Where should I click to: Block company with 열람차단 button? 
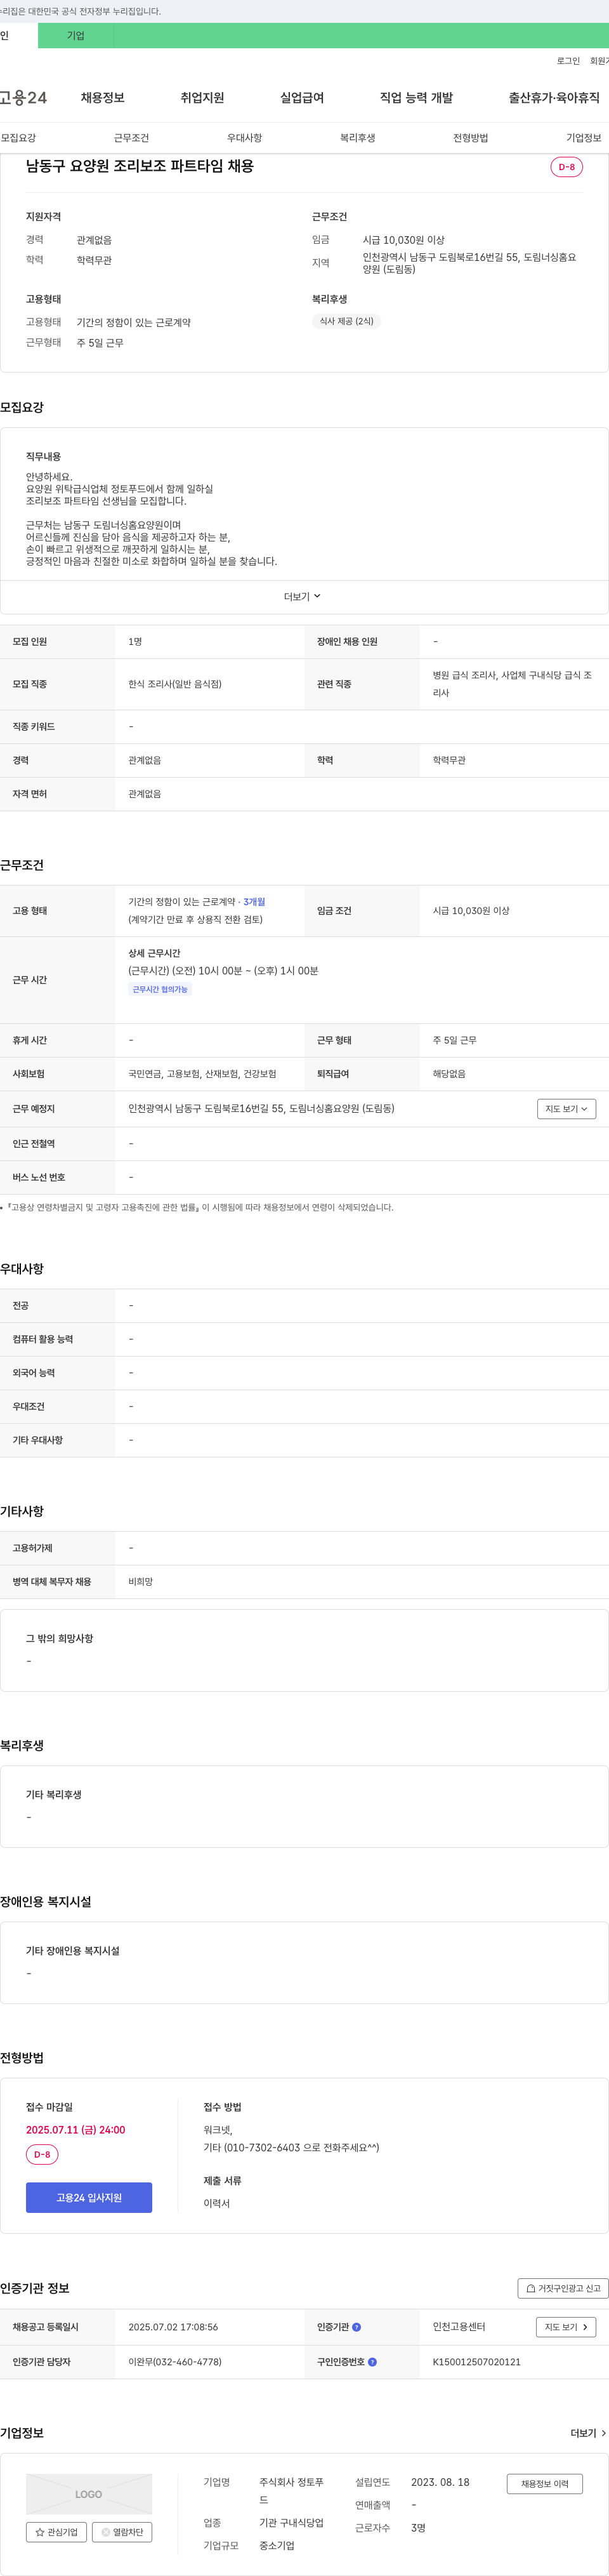point(122,2532)
